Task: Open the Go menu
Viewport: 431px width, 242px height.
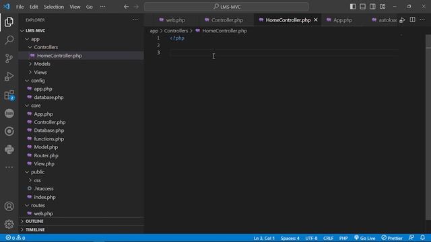Action: pos(90,7)
